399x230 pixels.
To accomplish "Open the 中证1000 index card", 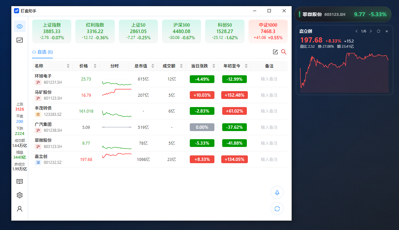I will click(268, 31).
